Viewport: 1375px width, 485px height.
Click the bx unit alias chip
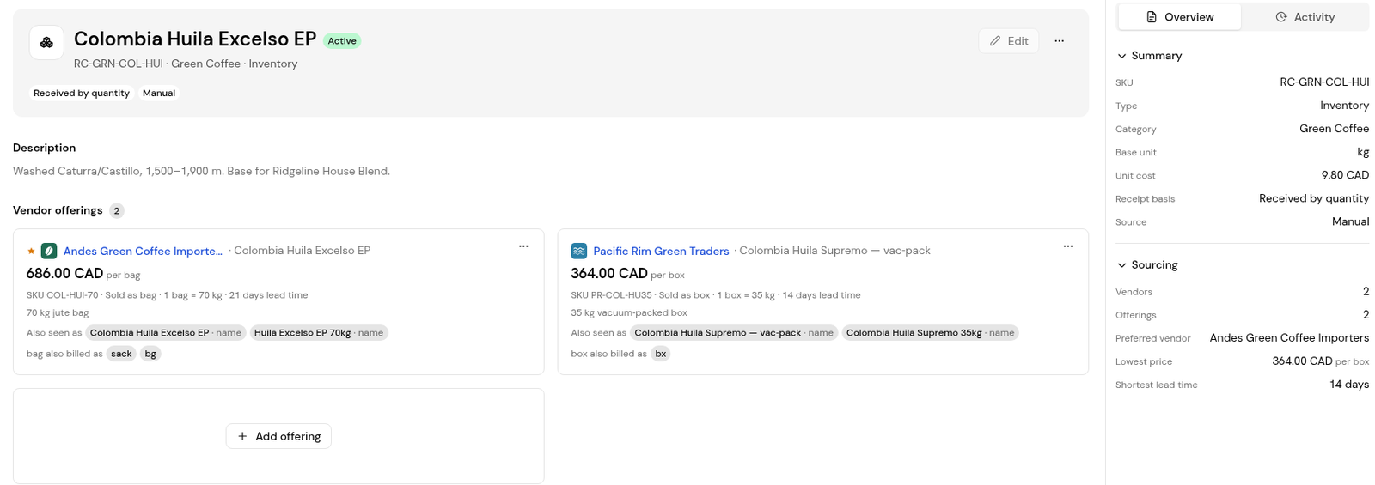pyautogui.click(x=660, y=354)
